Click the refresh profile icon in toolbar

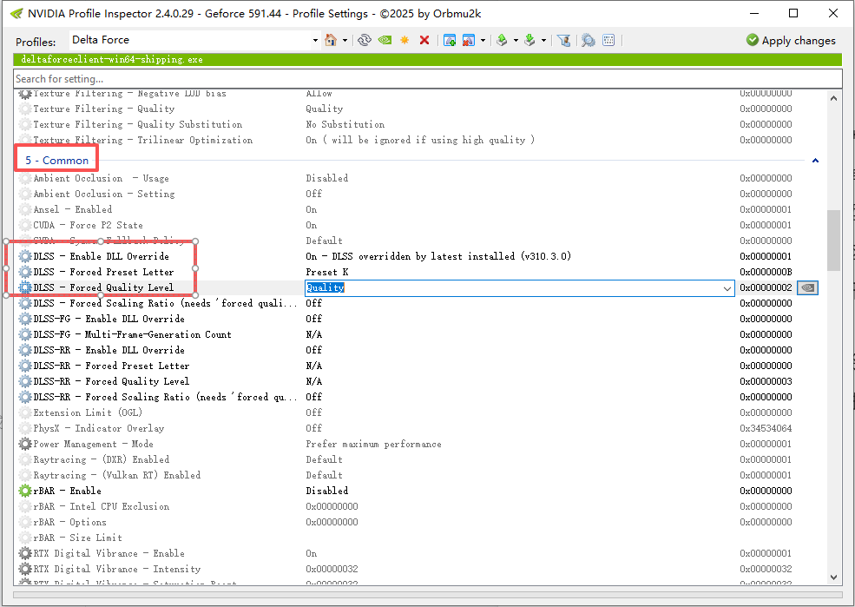pos(365,40)
